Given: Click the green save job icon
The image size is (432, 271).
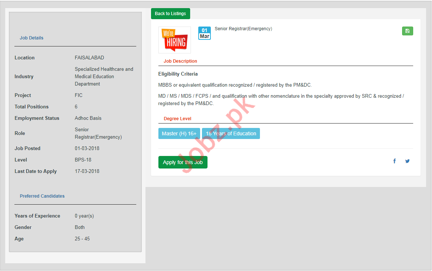Looking at the screenshot, I should click(407, 31).
